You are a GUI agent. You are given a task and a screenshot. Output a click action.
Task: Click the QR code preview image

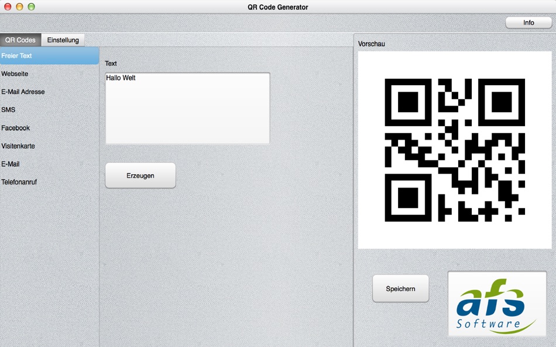pyautogui.click(x=455, y=150)
